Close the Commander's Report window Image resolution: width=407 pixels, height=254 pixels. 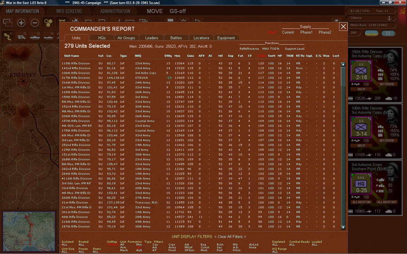[x=343, y=26]
